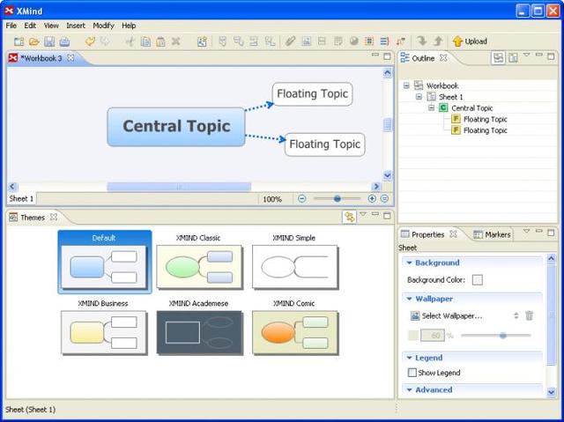Viewport: 564px width, 422px height.
Task: Collapse the Wallpaper section in Properties
Action: pos(409,299)
